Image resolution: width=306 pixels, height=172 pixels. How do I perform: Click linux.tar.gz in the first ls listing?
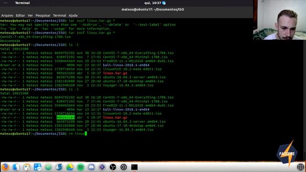point(115,73)
